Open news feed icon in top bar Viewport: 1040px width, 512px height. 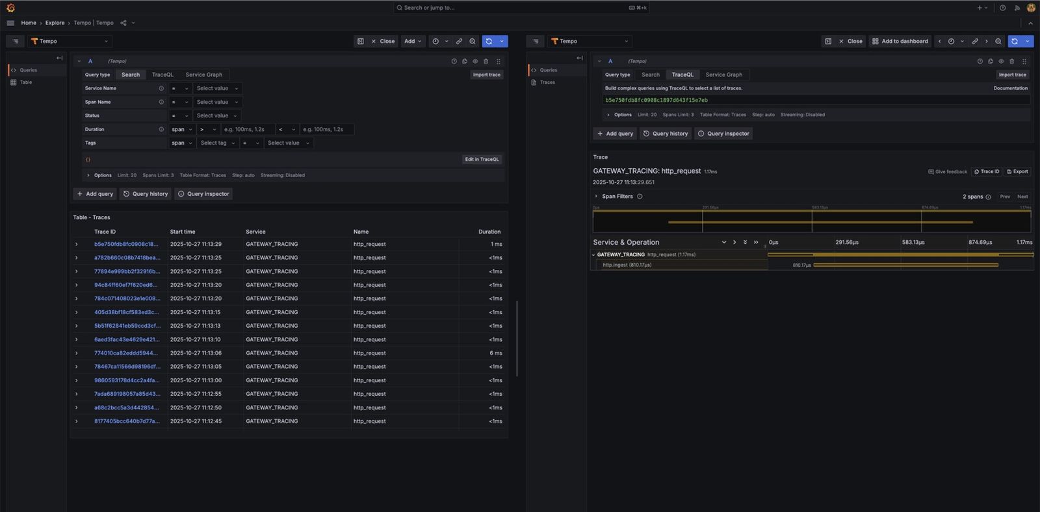coord(1017,8)
